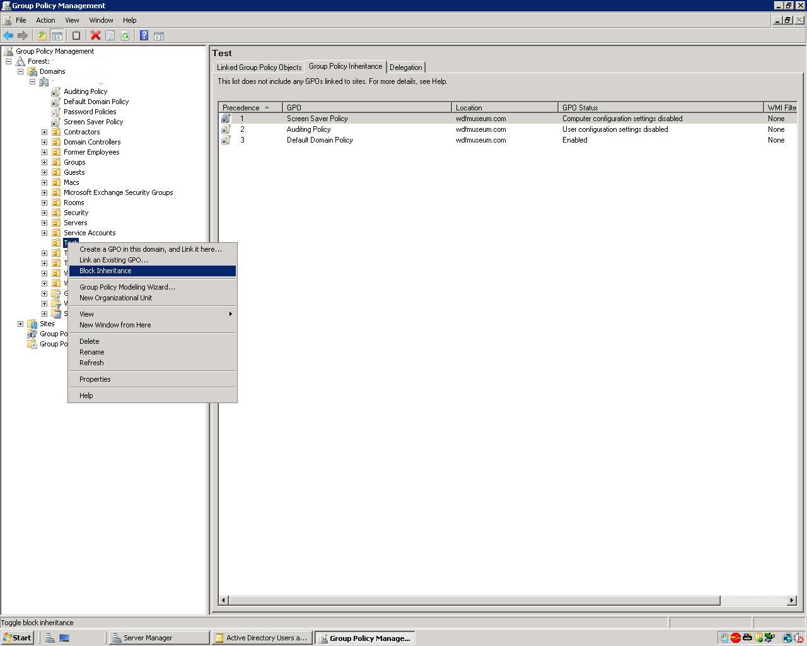Viewport: 807px width, 646px height.
Task: Click the clipboard icon in the toolbar
Action: 76,36
